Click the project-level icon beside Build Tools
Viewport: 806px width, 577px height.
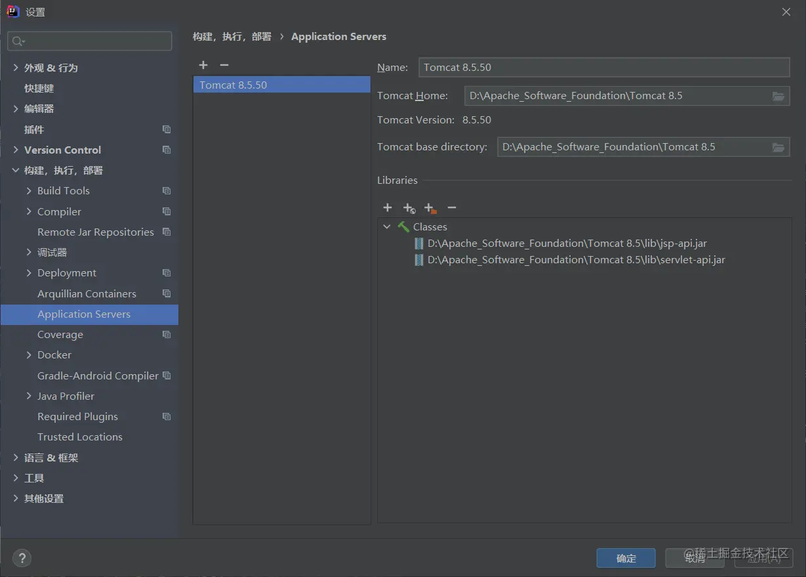[x=167, y=191]
